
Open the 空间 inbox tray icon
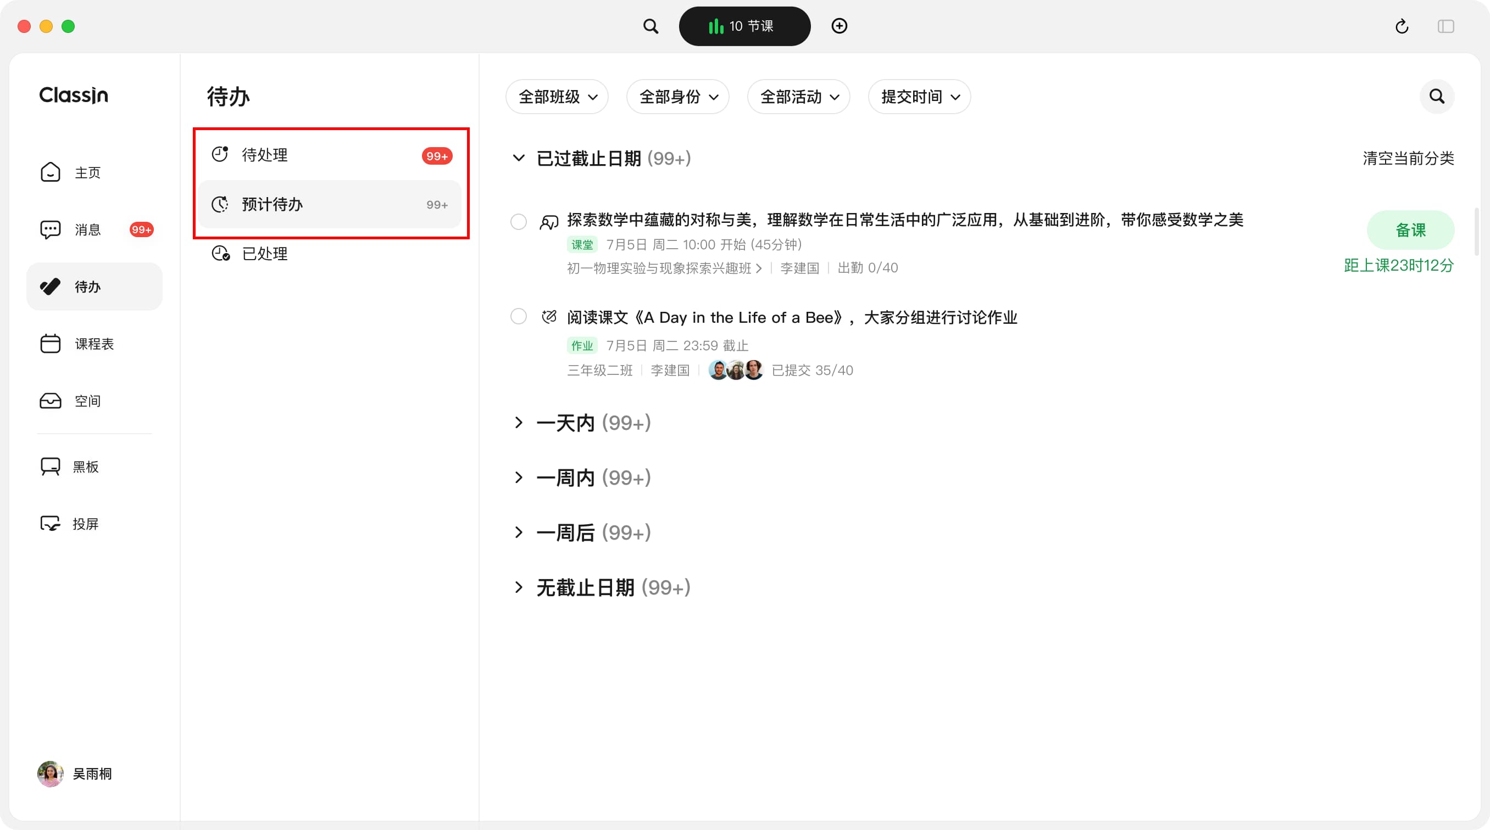51,401
